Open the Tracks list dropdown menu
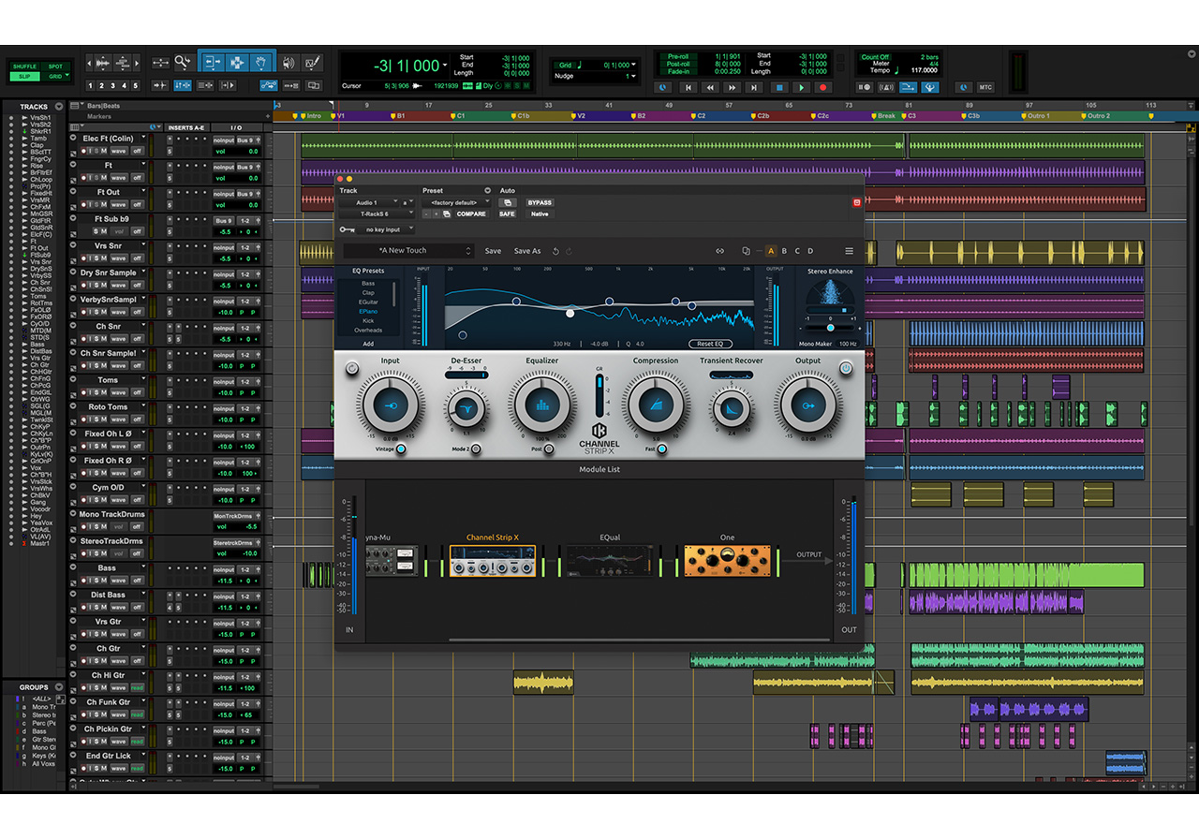The width and height of the screenshot is (1199, 839). [x=59, y=107]
